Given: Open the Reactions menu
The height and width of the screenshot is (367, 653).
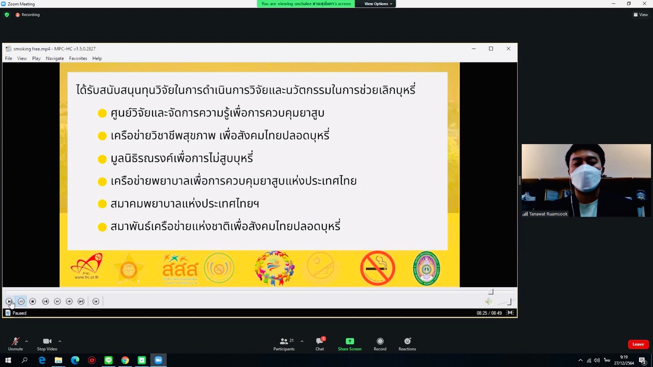Looking at the screenshot, I should [x=407, y=344].
